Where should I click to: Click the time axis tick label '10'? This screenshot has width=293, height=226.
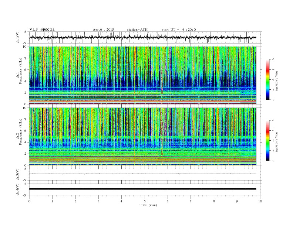pyautogui.click(x=260, y=201)
